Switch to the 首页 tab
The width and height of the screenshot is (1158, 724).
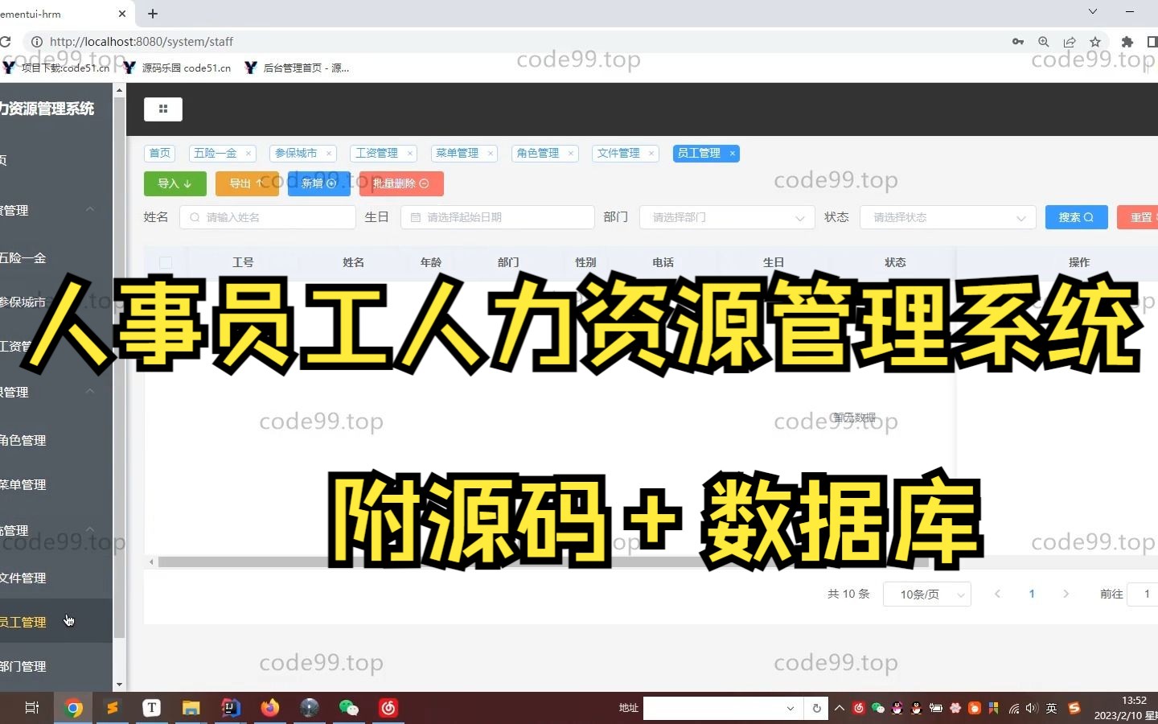(159, 153)
